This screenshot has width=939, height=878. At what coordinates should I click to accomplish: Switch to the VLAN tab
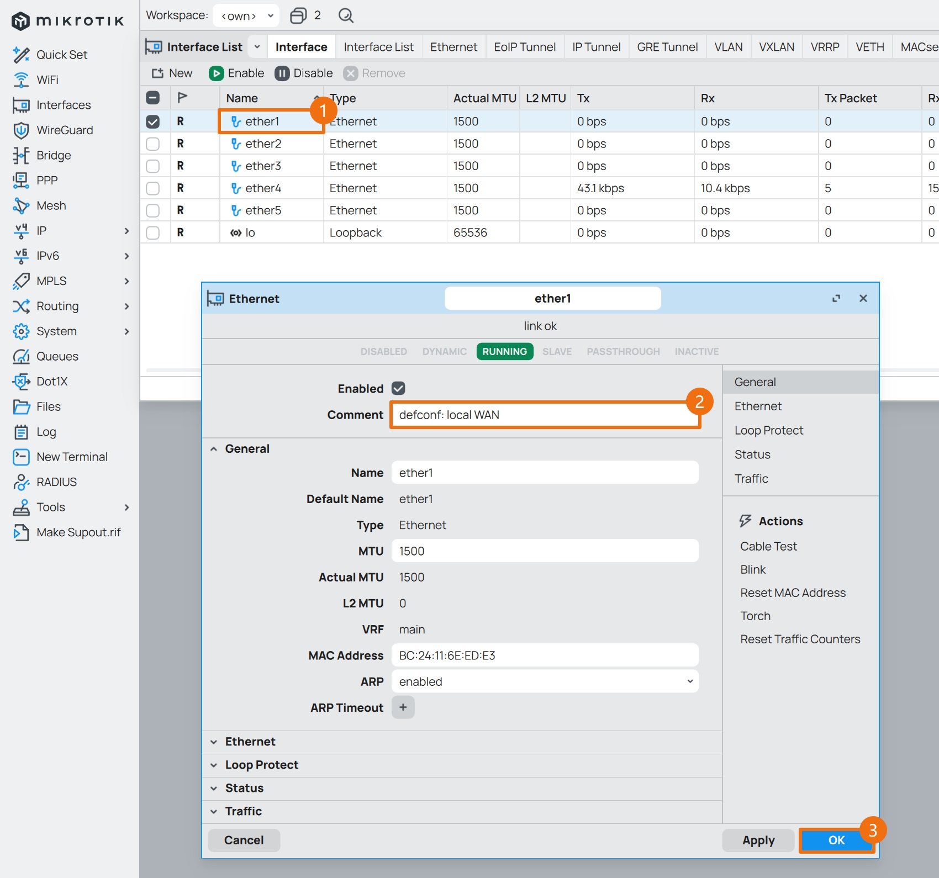click(729, 47)
